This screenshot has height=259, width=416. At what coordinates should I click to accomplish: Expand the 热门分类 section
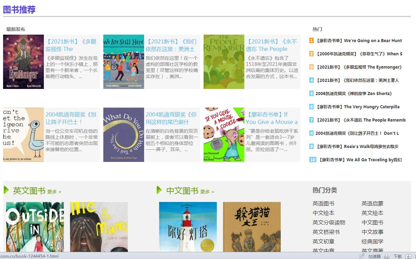tap(324, 190)
